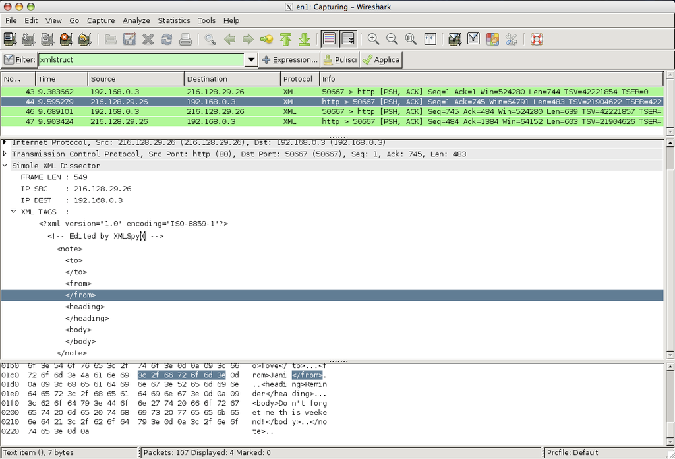Sort by Info column header
Viewport: 675px width, 459px height.
491,79
